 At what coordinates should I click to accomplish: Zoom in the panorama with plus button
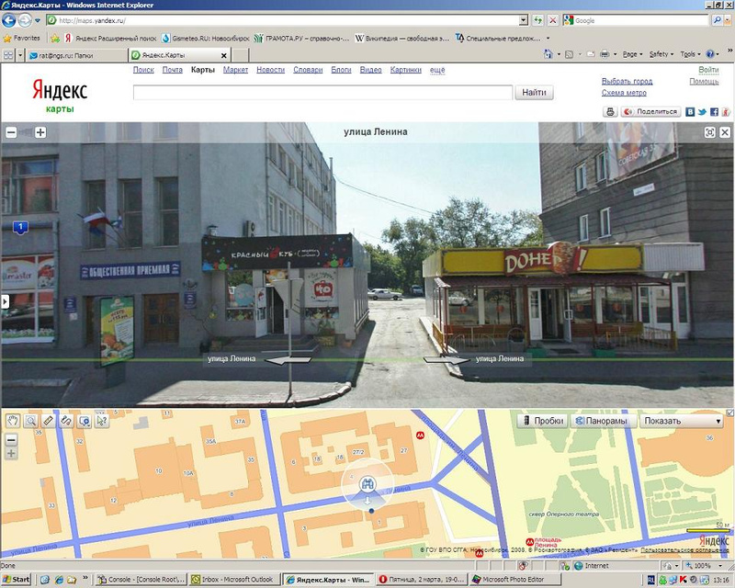coord(40,132)
